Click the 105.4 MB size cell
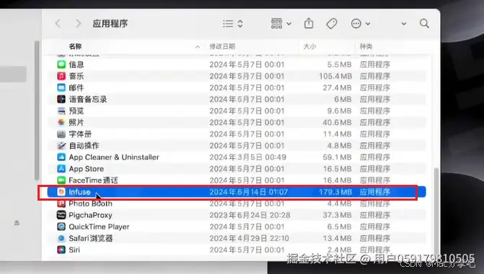This screenshot has width=484, height=274. (x=335, y=76)
